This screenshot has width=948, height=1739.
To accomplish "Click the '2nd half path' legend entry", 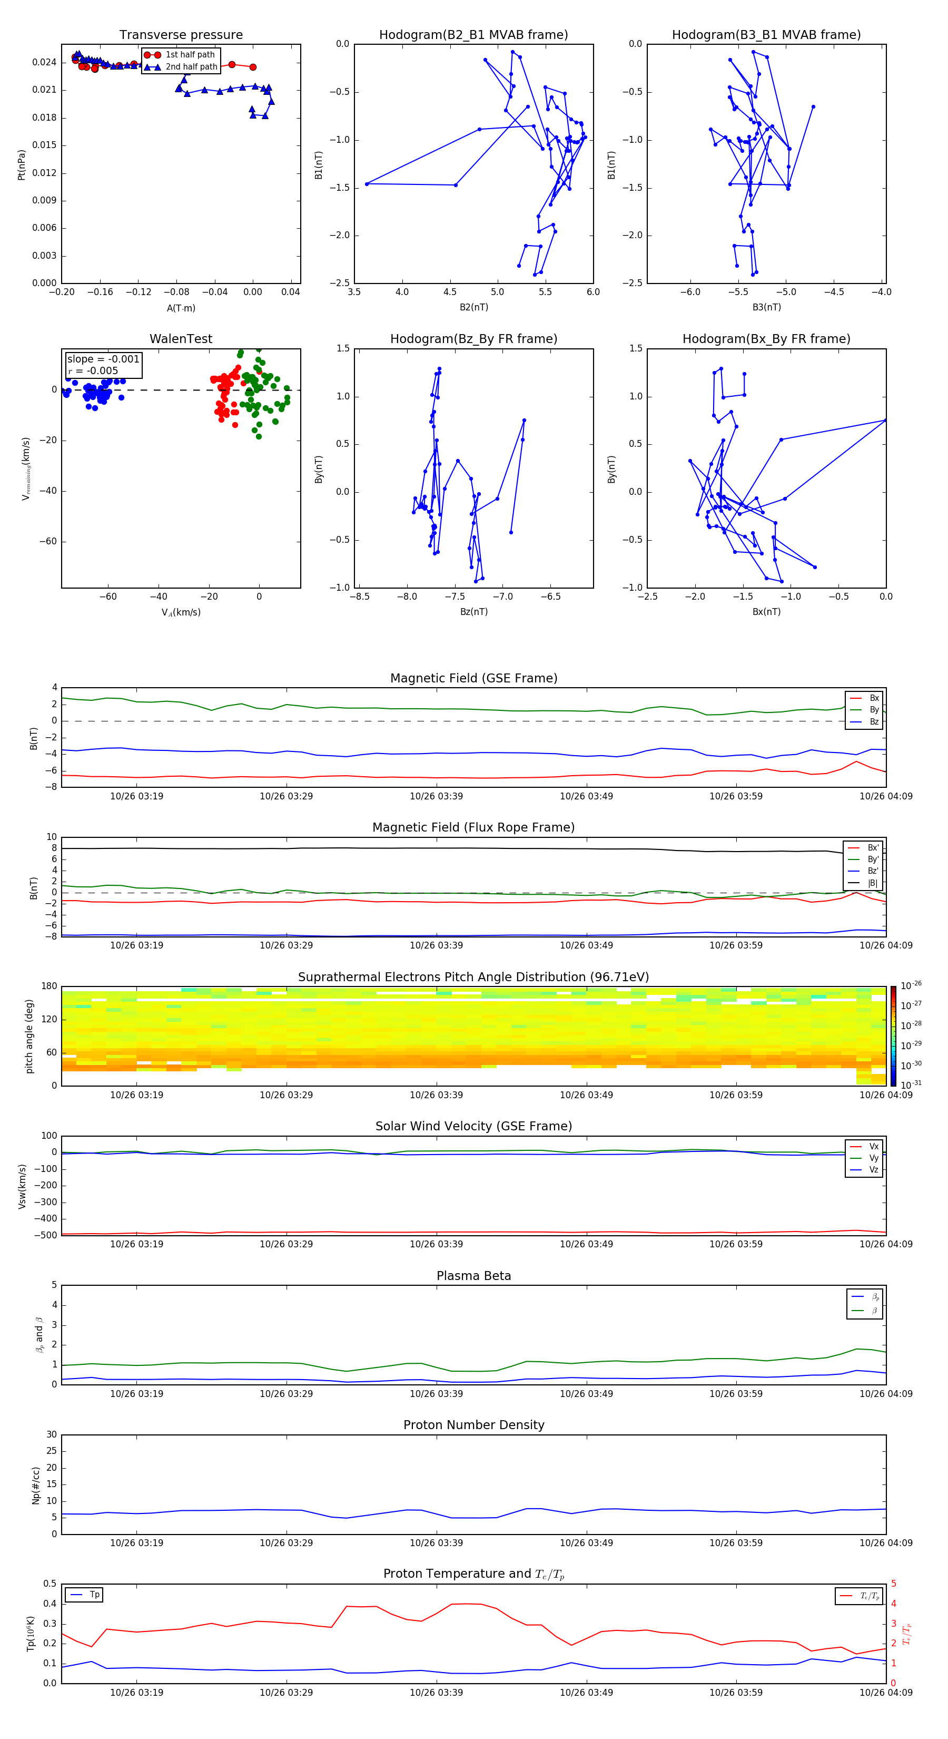I will pyautogui.click(x=181, y=67).
